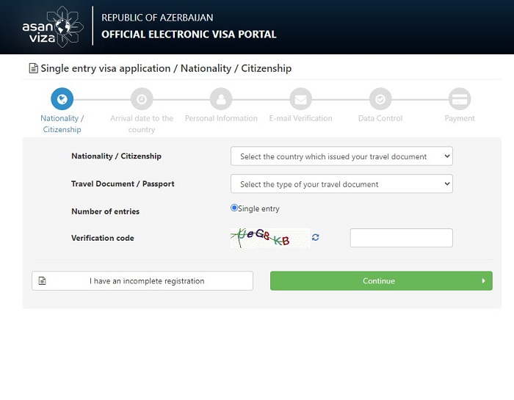The image size is (514, 400).
Task: Click the Personal Information person step icon
Action: tap(221, 99)
